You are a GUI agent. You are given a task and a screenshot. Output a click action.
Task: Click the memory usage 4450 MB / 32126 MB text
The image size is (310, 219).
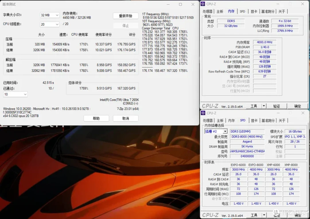77,17
